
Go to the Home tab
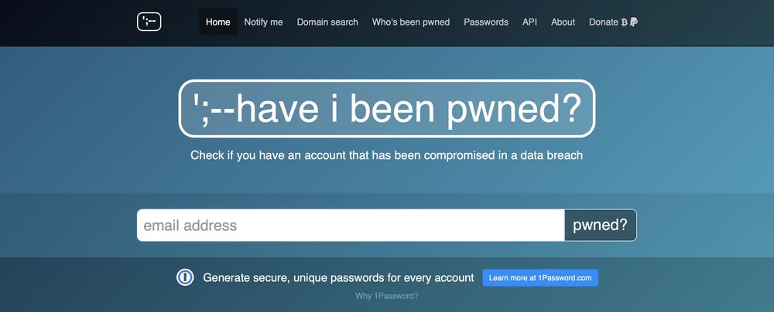218,22
